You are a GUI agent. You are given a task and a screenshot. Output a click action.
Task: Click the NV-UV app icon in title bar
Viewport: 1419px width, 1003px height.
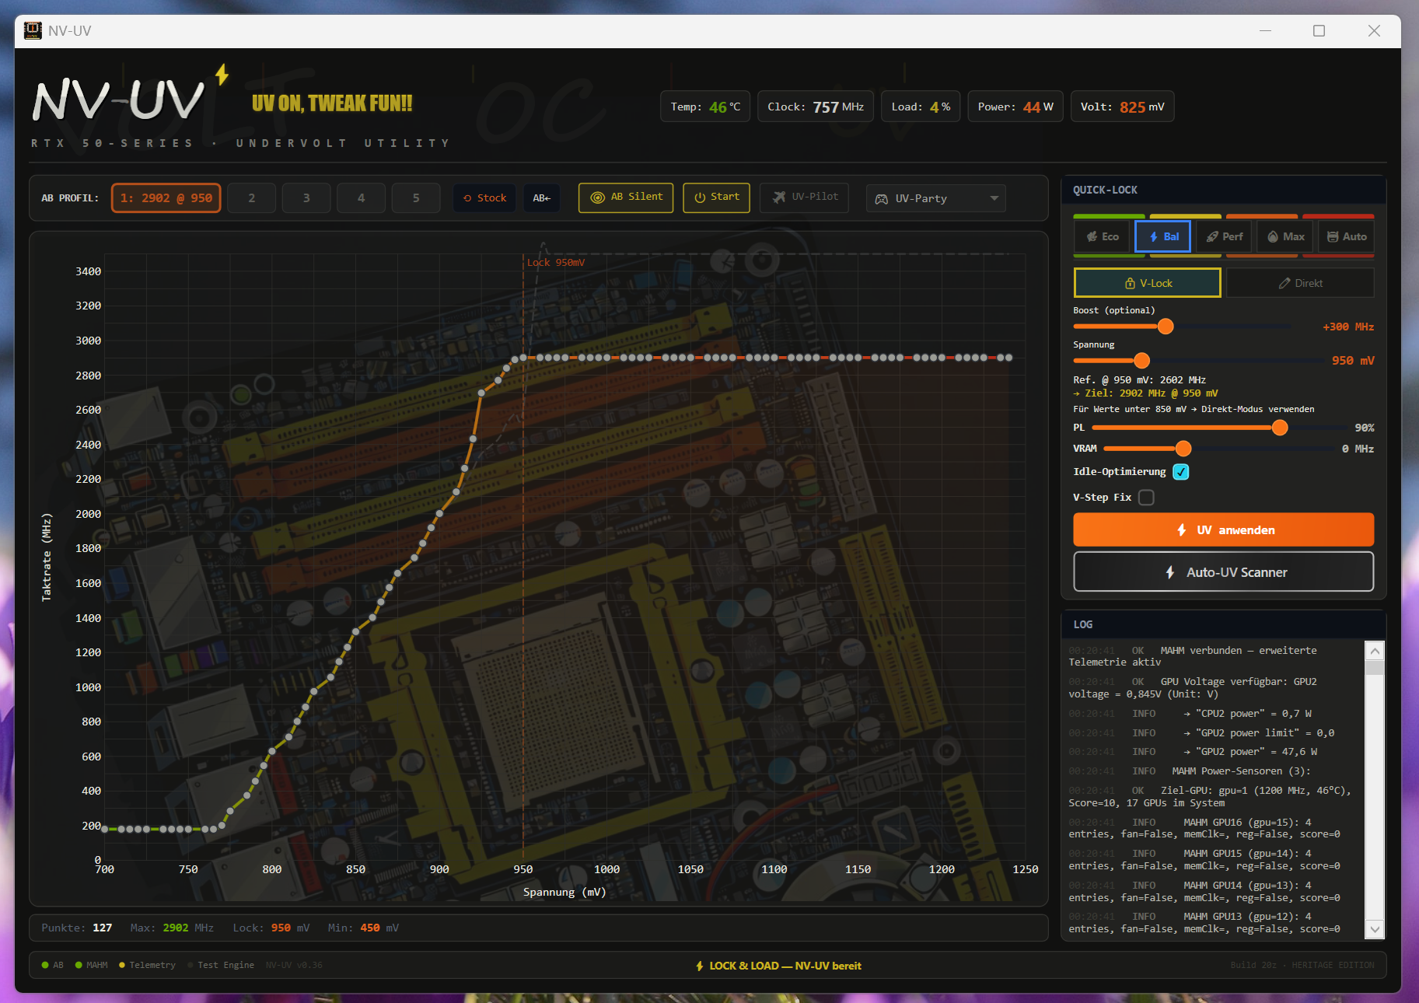click(33, 30)
